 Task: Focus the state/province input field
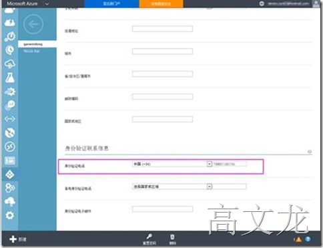pyautogui.click(x=162, y=74)
